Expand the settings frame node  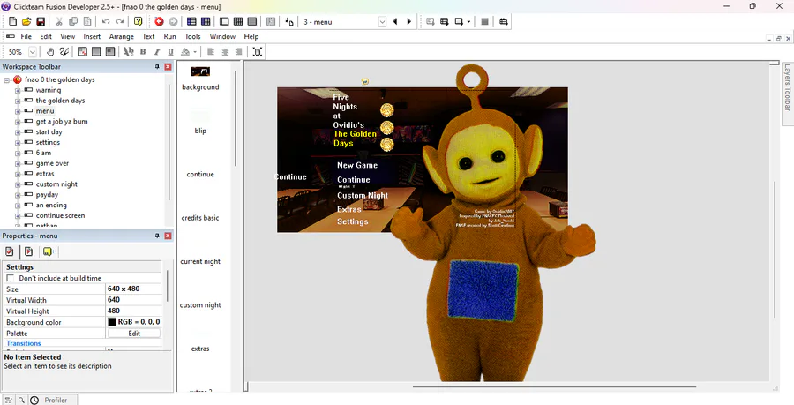pyautogui.click(x=18, y=143)
